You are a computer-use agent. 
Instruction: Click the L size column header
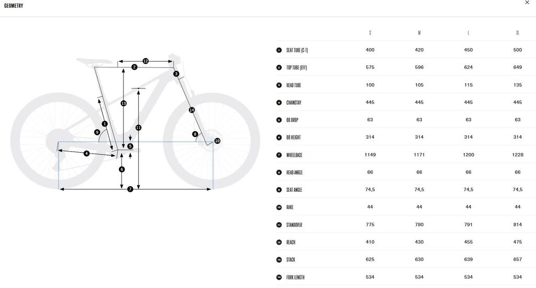coord(468,33)
